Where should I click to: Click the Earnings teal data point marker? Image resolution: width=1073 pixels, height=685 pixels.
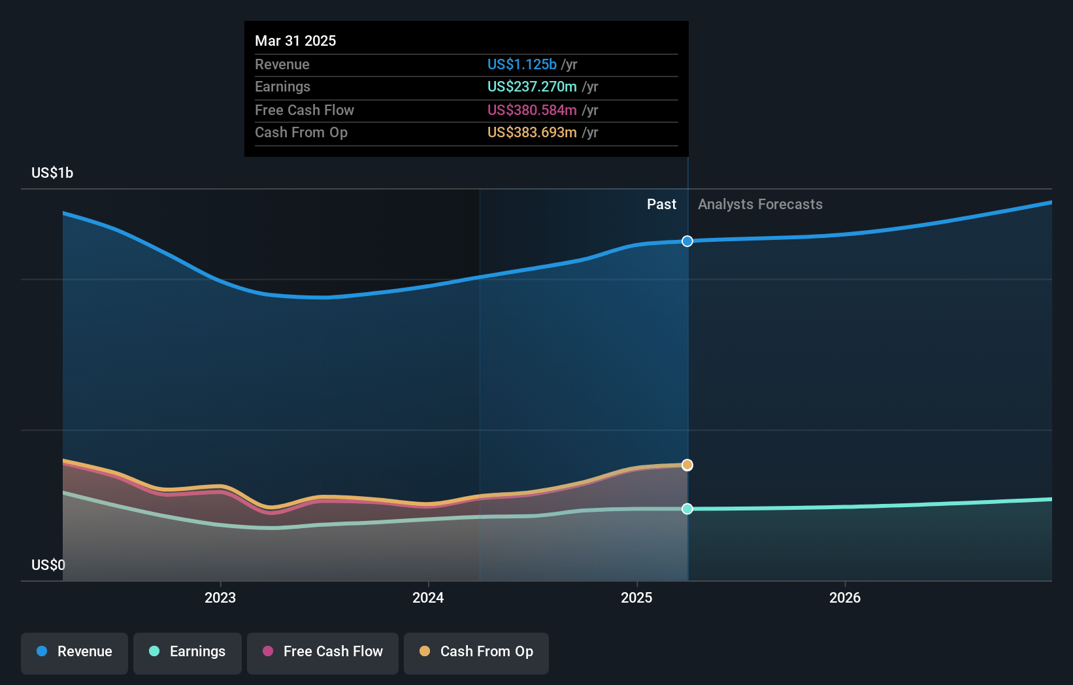pyautogui.click(x=687, y=509)
